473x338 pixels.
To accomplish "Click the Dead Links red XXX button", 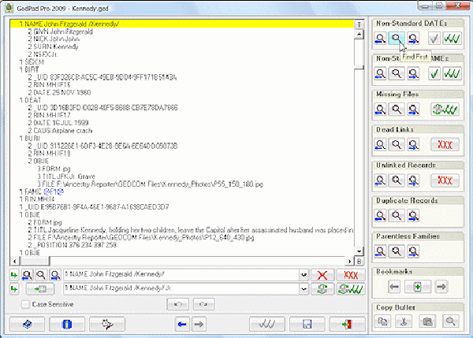I will click(x=444, y=145).
